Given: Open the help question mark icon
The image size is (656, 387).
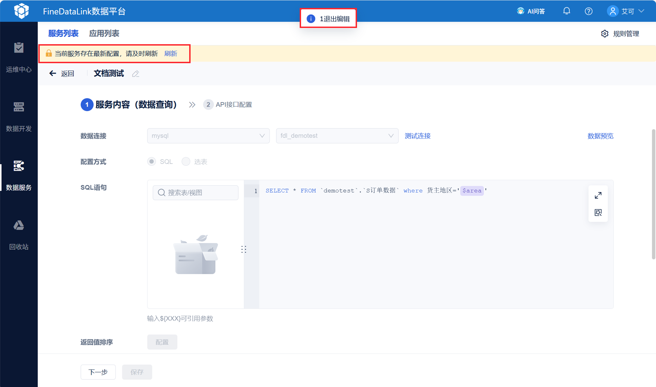Looking at the screenshot, I should click(x=589, y=11).
